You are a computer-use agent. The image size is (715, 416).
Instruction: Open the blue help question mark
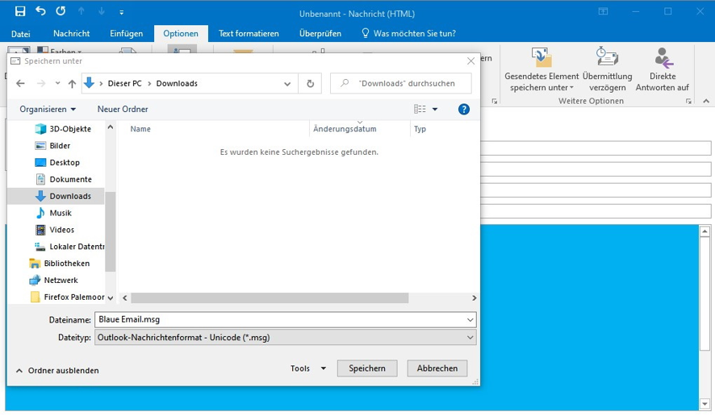[x=464, y=110]
